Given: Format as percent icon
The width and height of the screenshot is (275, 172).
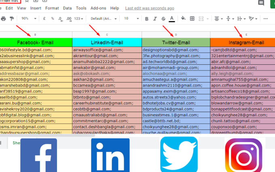Looking at the screenshot, I should 53,19.
